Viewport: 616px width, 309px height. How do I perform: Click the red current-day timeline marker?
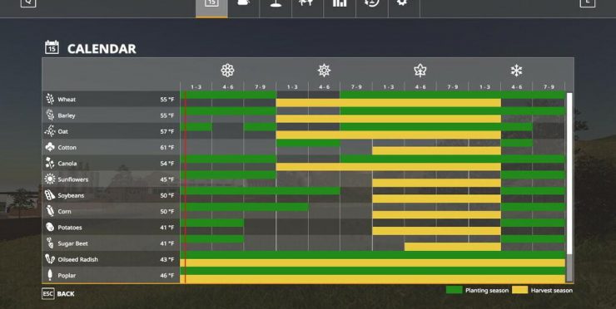coord(185,187)
